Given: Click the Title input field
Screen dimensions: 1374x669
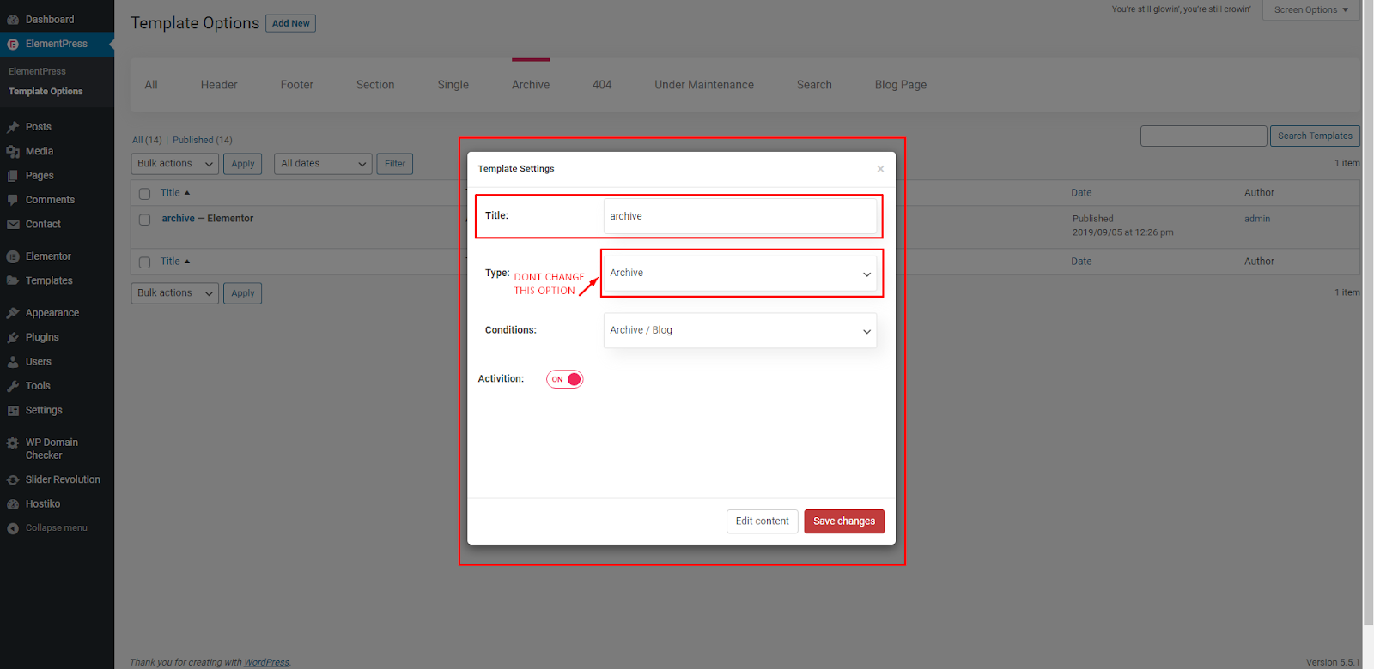Looking at the screenshot, I should (739, 216).
